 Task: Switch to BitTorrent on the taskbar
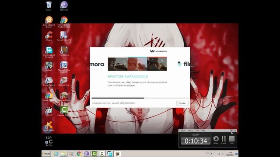click(87, 154)
